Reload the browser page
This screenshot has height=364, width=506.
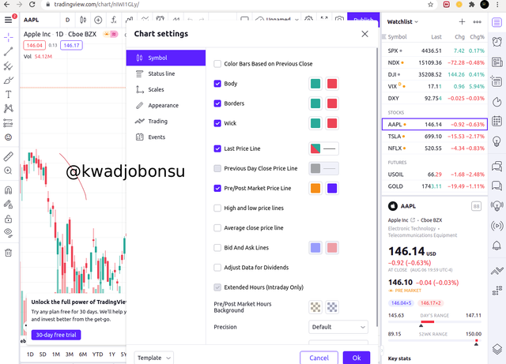(32, 5)
